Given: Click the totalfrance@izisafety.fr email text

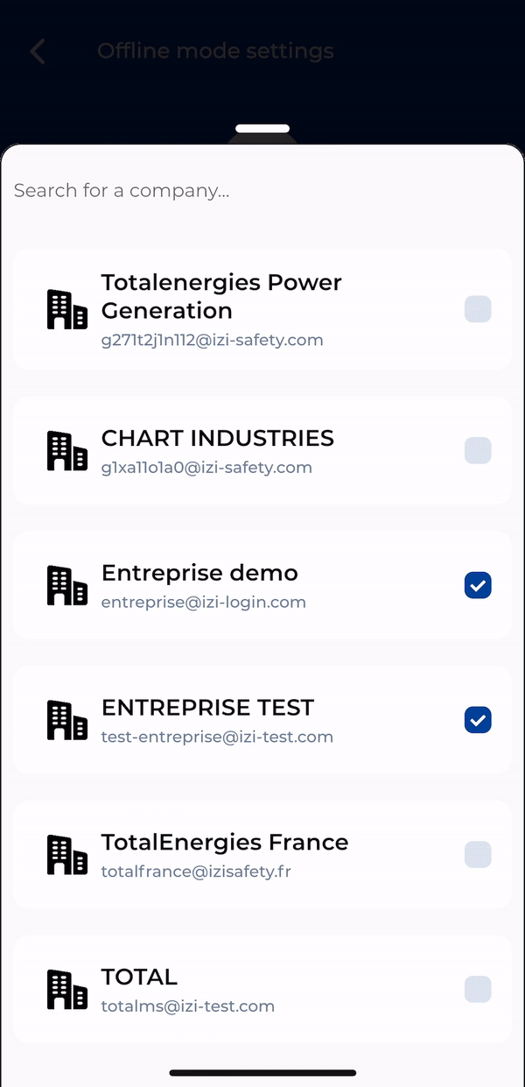Looking at the screenshot, I should pyautogui.click(x=196, y=872).
